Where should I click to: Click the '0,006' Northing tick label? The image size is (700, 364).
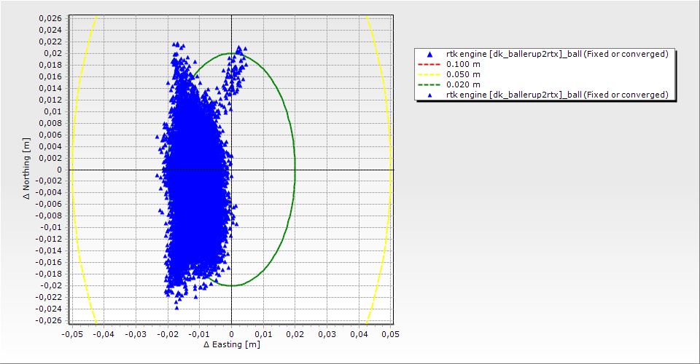(x=50, y=135)
